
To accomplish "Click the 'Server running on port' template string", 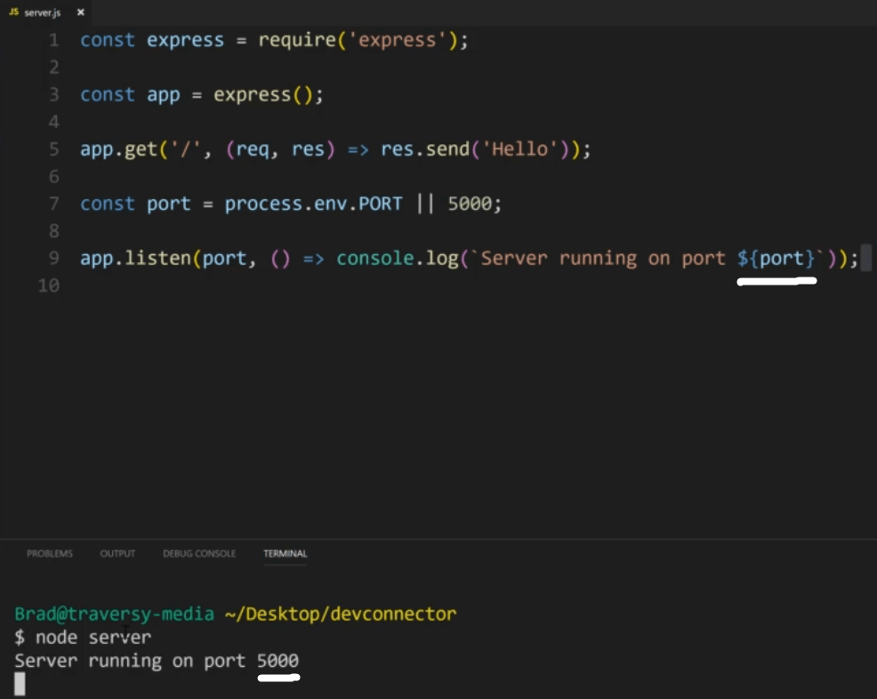I will pos(603,259).
